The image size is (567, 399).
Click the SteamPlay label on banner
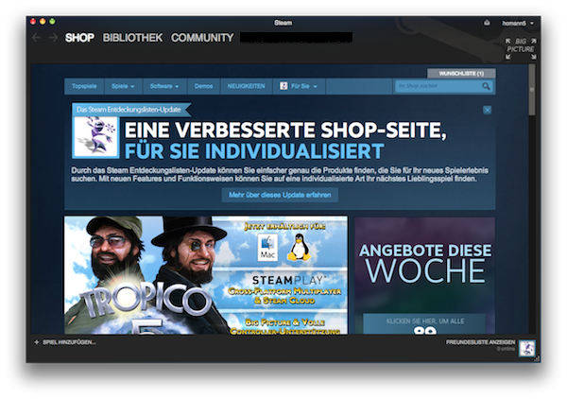tap(287, 280)
